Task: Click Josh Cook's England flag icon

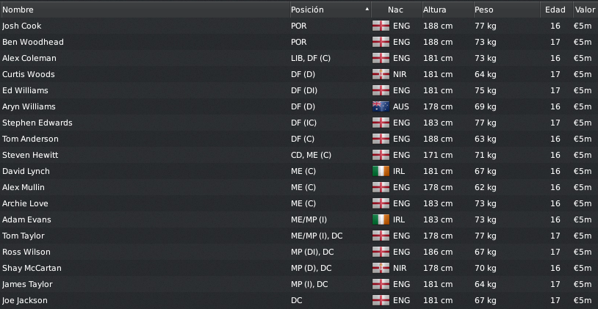Action: pyautogui.click(x=381, y=26)
